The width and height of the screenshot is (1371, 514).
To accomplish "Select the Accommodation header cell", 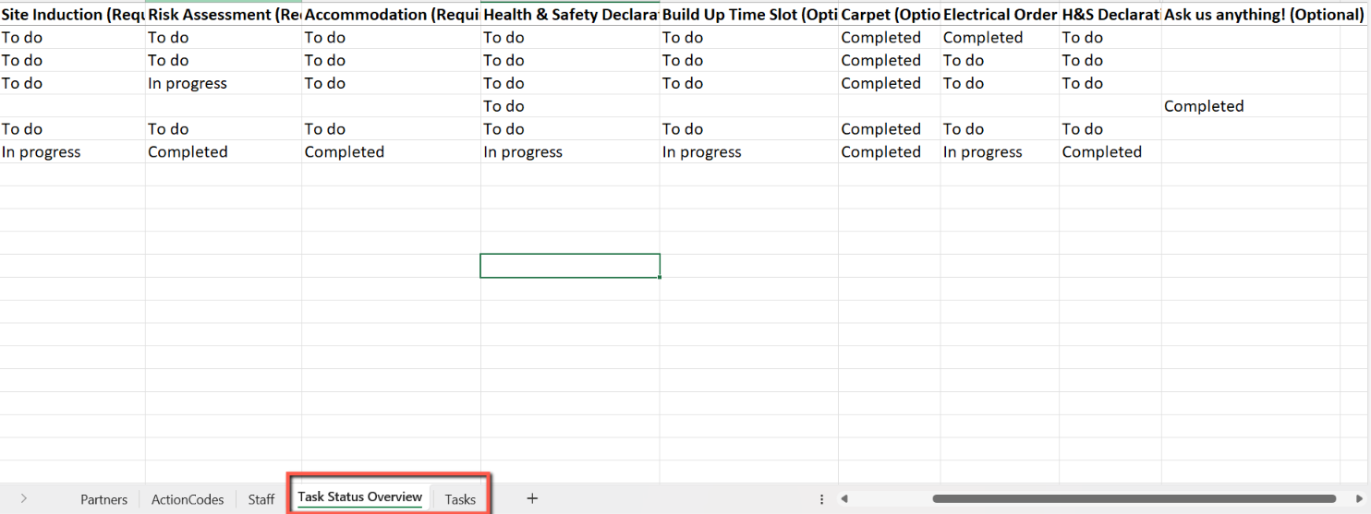I will coord(391,14).
